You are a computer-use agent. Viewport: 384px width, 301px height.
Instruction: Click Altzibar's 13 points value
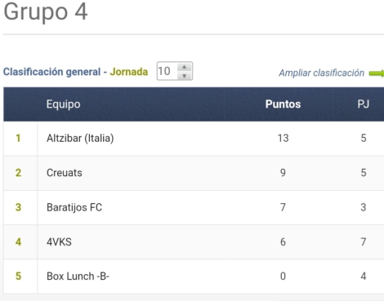click(283, 138)
